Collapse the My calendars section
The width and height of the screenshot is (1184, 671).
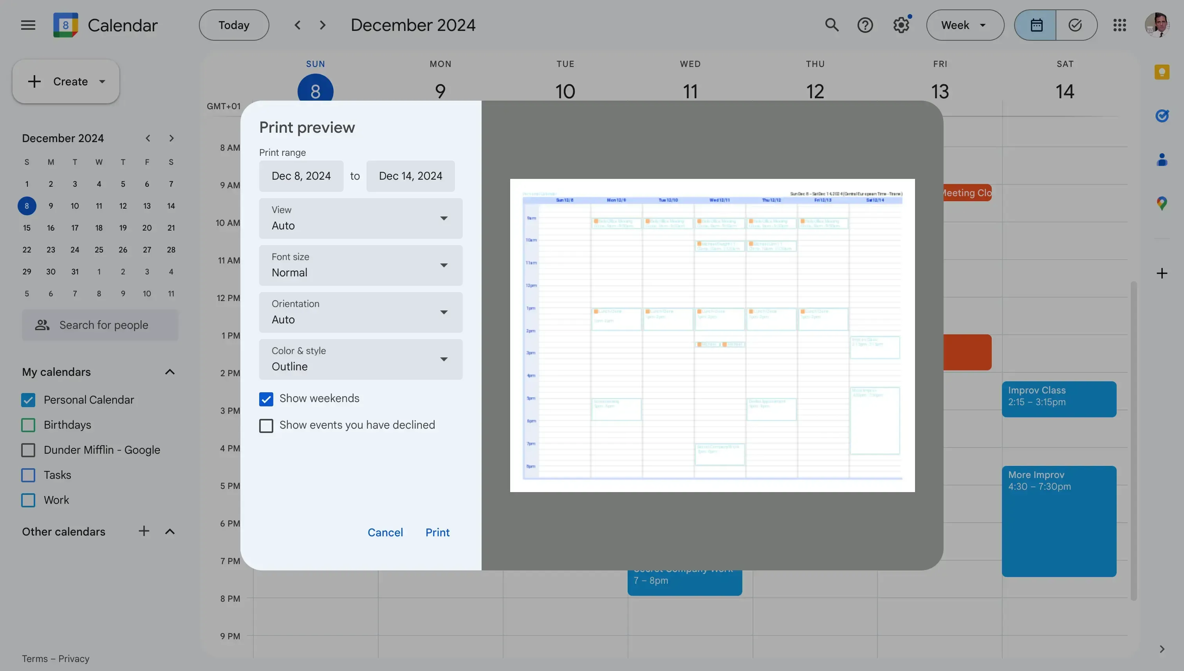170,372
